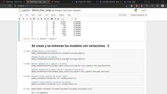Viewport: 167px width, 94px height.
Task: Rename notebook via Marvel_final _omge title
Action: (x=41, y=10)
